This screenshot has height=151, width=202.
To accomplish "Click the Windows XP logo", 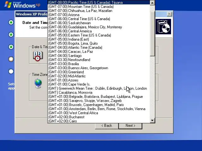I will coord(22,5).
